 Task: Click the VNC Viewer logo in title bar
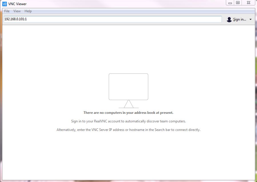point(5,4)
